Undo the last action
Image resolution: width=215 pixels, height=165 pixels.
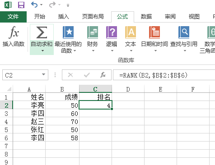34,5
